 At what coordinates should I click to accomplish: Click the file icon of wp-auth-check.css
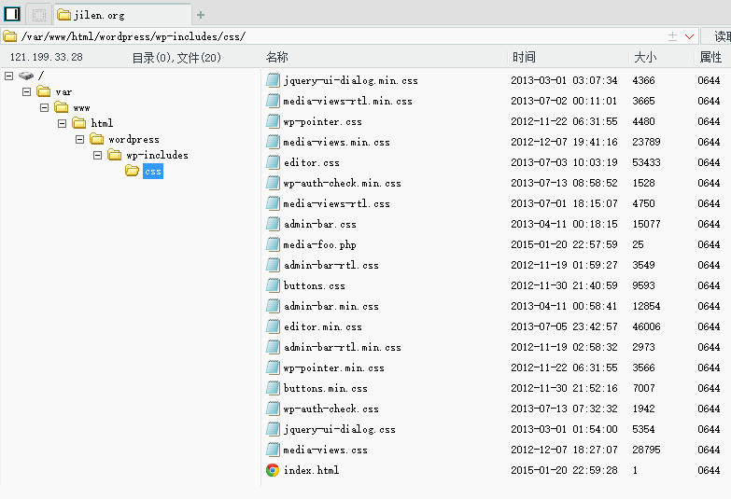[x=273, y=409]
